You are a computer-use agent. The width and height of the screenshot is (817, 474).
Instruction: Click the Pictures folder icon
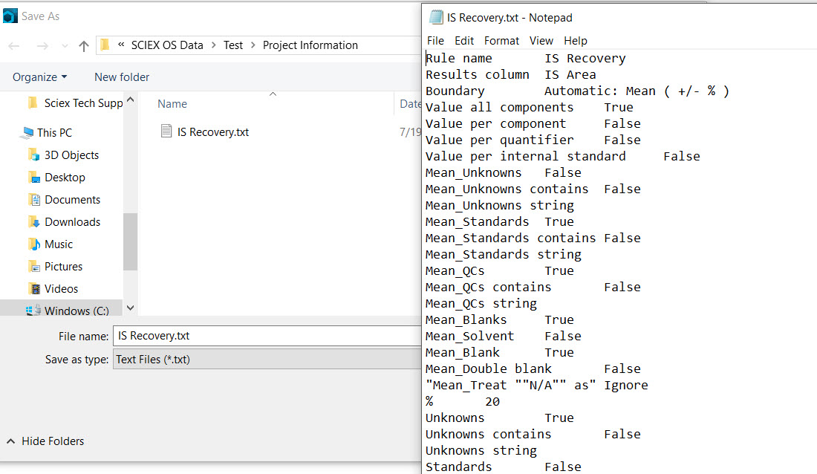pos(34,267)
